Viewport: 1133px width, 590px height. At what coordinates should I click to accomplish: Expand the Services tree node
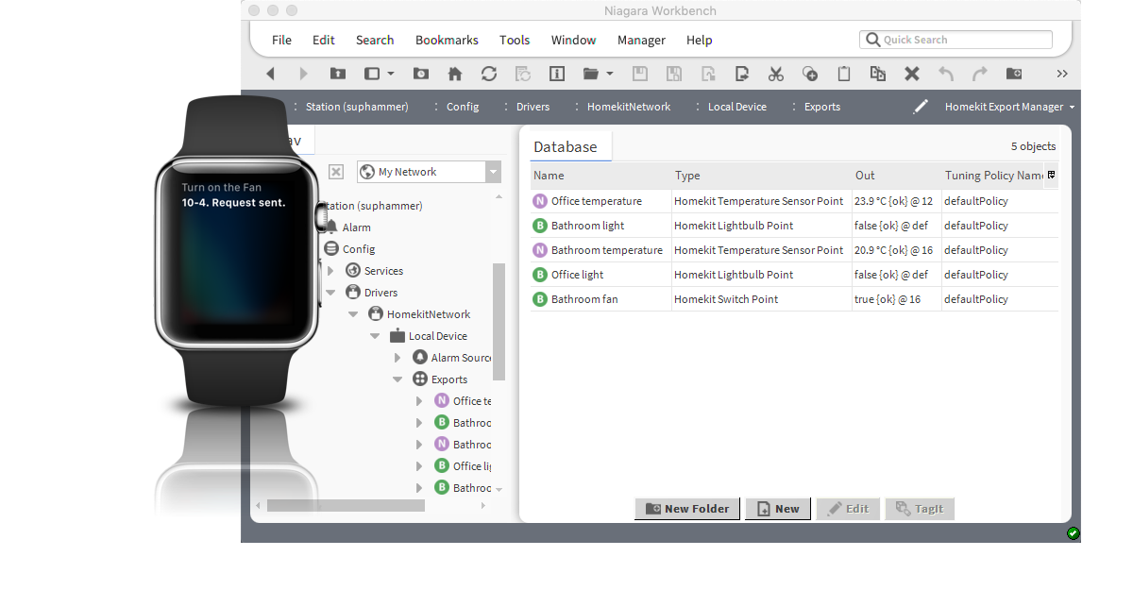coord(330,271)
